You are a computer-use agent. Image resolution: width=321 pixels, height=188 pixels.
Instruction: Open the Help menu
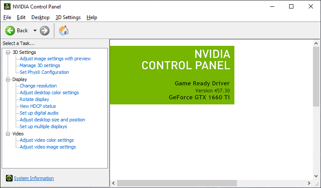[x=92, y=17]
